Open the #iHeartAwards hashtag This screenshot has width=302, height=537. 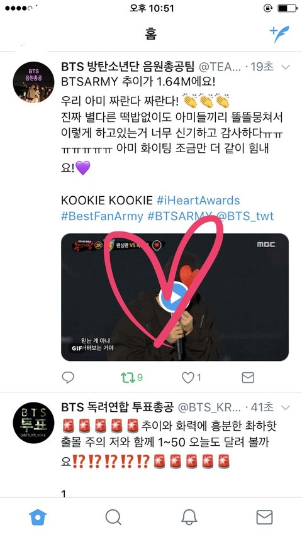tap(198, 200)
